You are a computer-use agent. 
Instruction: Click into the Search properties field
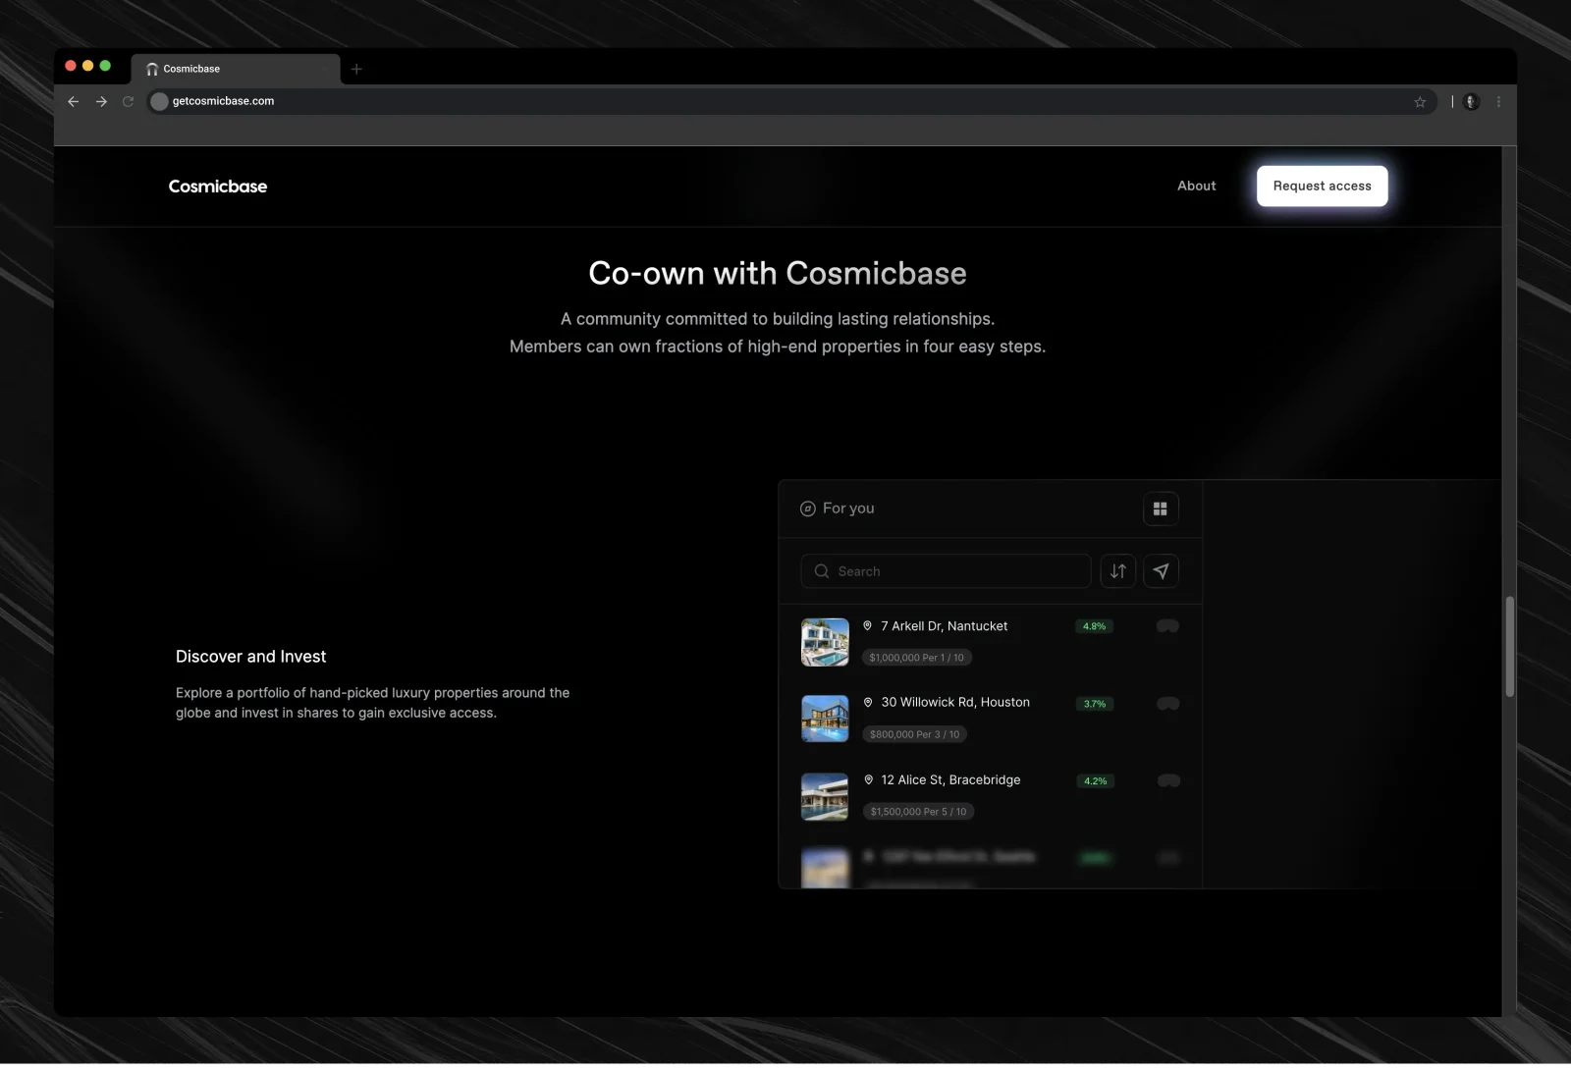click(946, 571)
